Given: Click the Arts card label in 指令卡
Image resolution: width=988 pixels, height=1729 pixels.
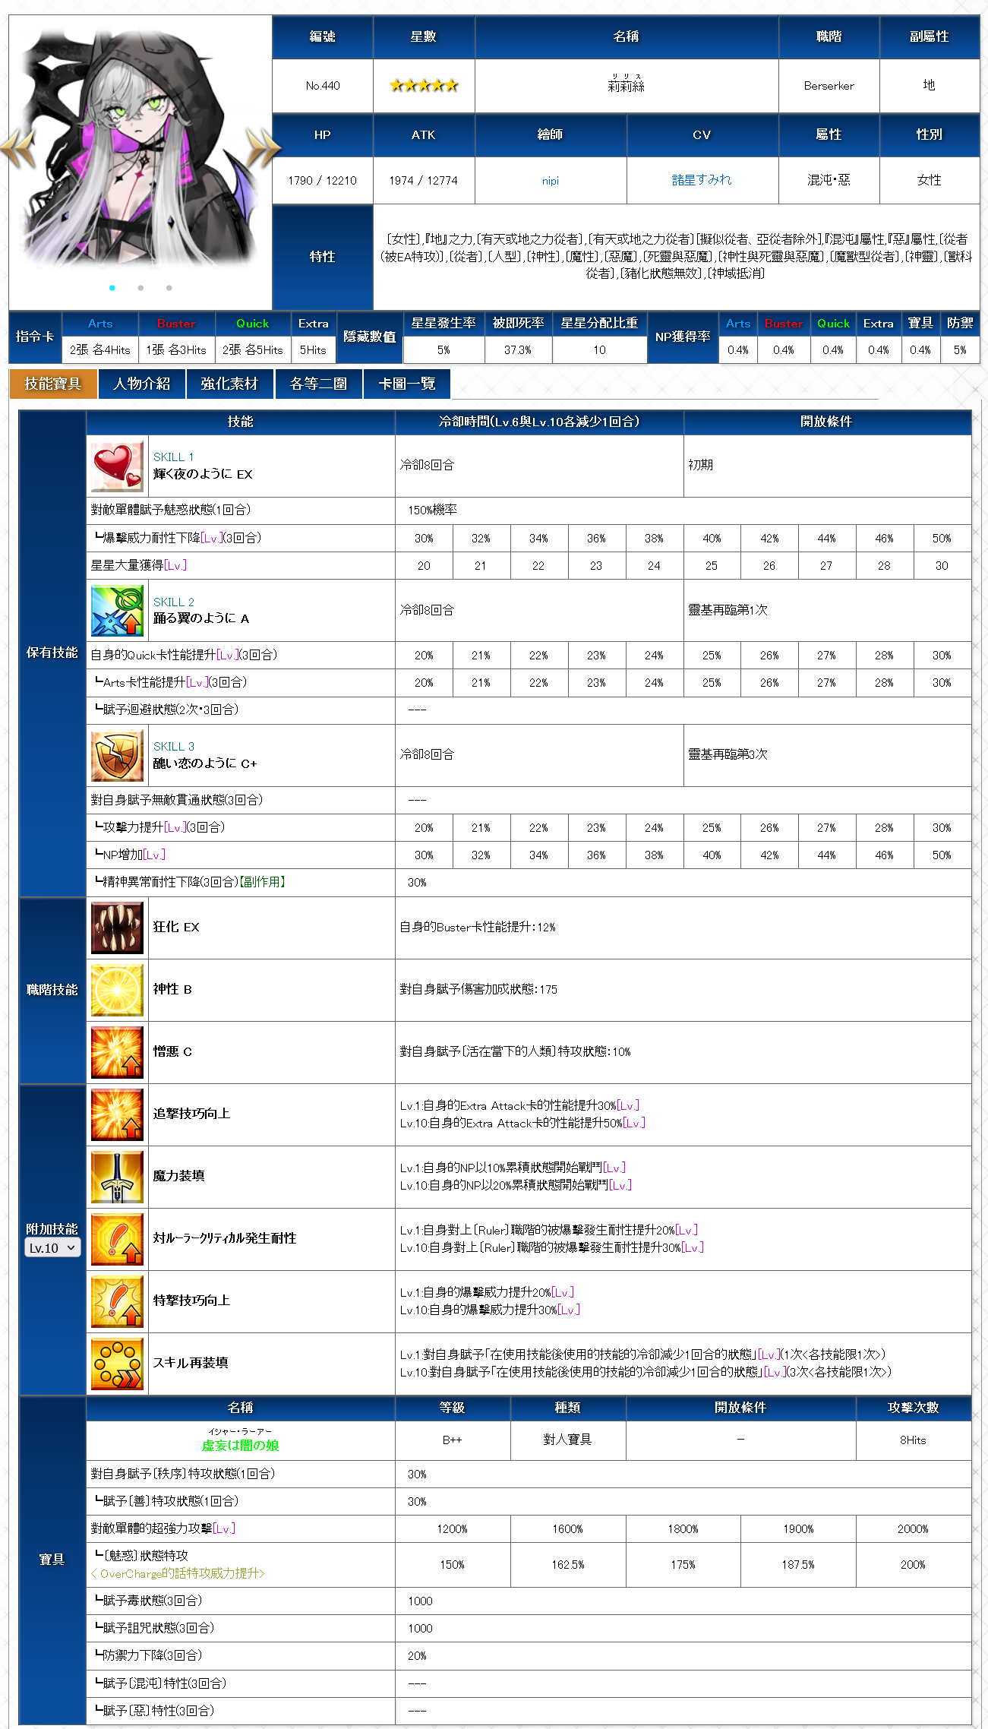Looking at the screenshot, I should coord(100,324).
